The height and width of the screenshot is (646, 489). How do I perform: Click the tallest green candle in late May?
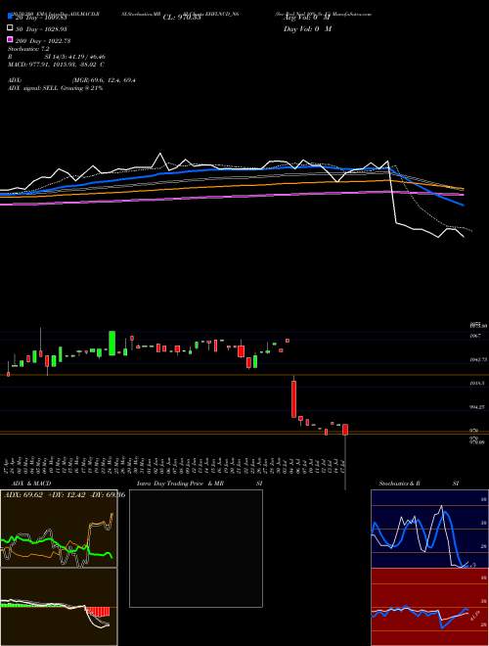(x=111, y=344)
